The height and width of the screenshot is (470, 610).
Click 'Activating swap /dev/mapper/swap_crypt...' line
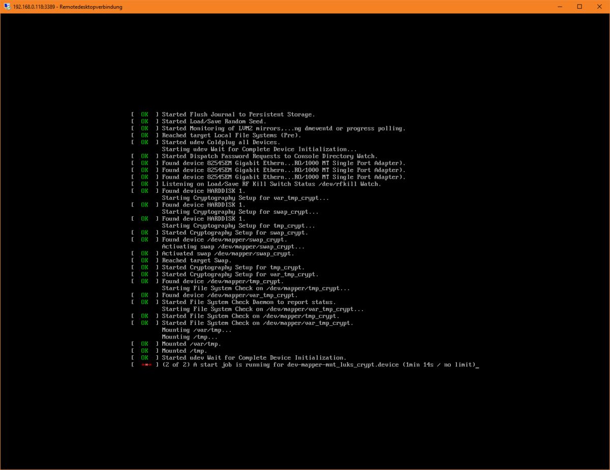(233, 247)
